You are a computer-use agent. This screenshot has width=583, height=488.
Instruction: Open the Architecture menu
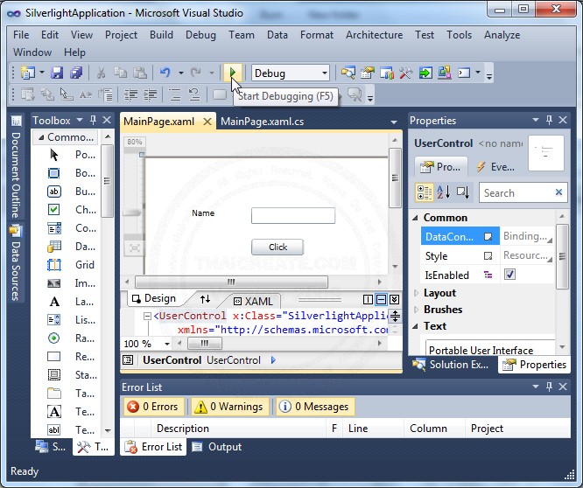[374, 35]
